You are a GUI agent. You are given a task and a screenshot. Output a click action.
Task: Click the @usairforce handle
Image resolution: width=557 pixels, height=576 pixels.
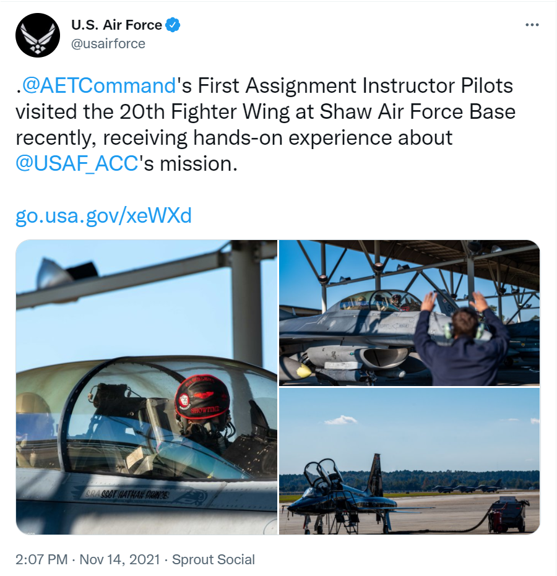pos(108,43)
